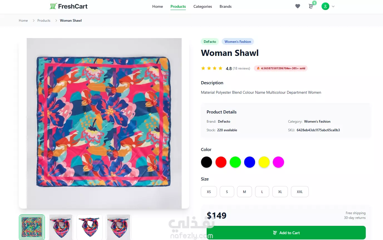Click the Products breadcrumb link
383x240 pixels.
pyautogui.click(x=44, y=21)
